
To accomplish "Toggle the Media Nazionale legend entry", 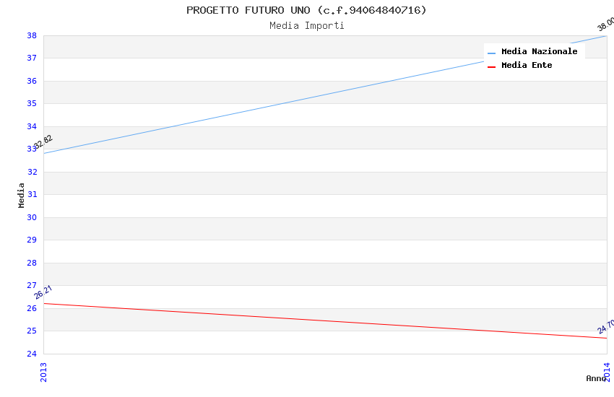I will pyautogui.click(x=539, y=52).
